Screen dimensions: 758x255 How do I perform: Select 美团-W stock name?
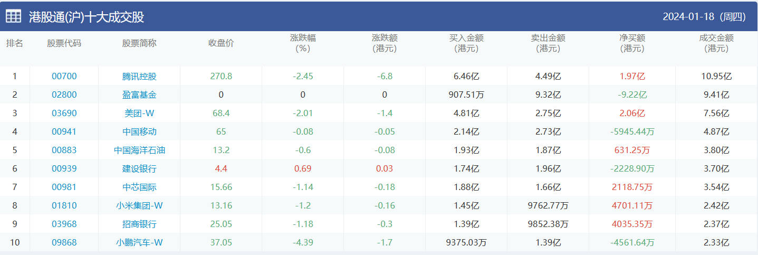(139, 113)
